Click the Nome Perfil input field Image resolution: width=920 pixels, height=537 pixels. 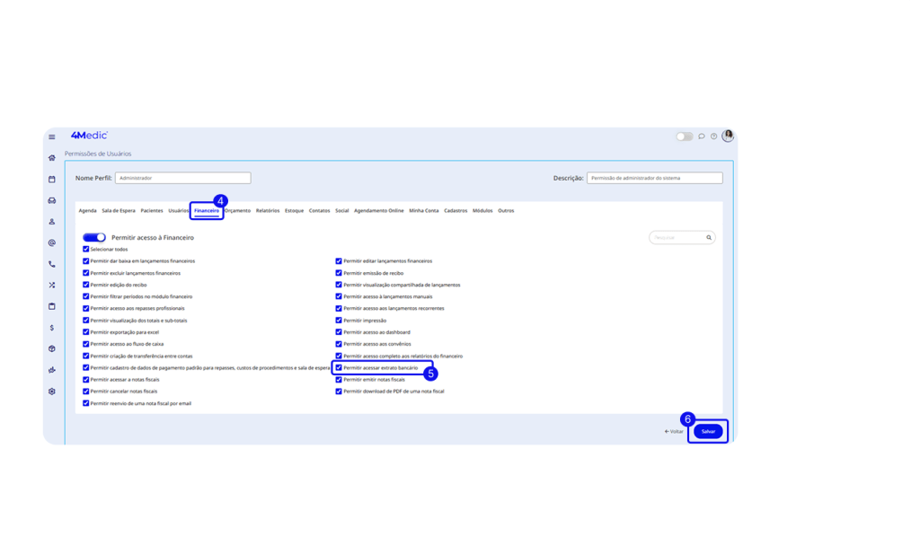[x=183, y=178]
